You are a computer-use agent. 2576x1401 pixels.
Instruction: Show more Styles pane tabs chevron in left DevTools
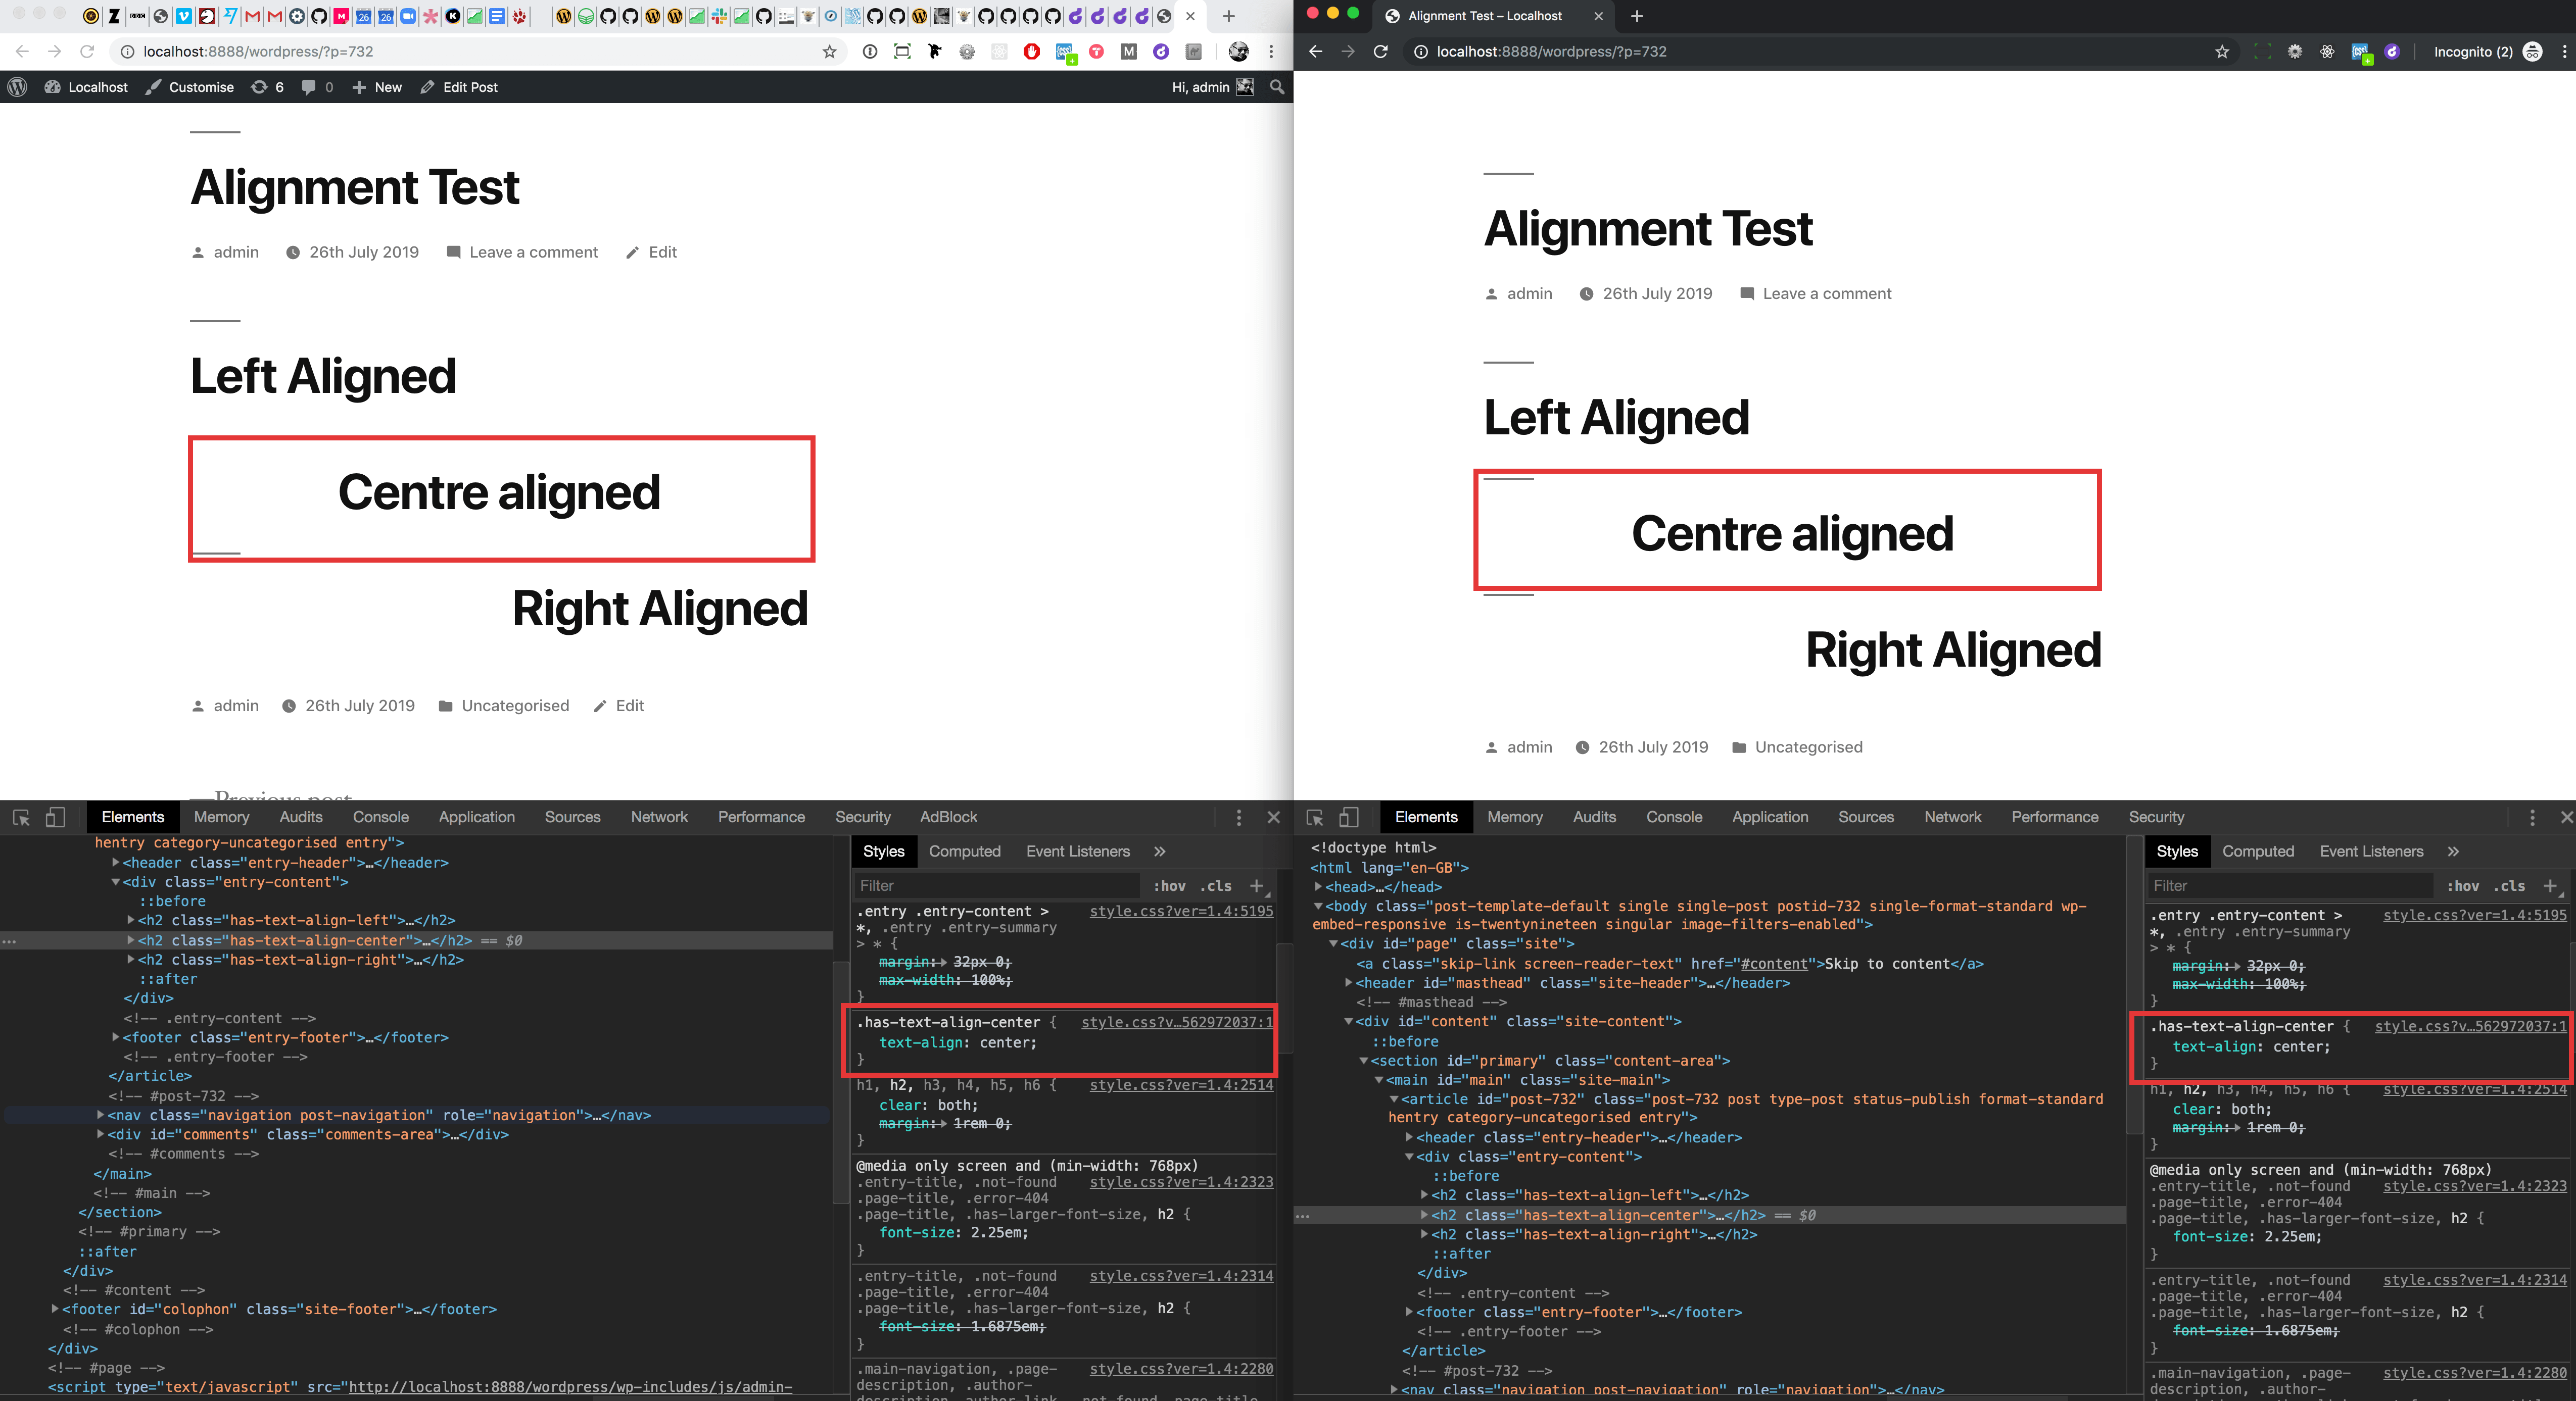[x=1159, y=852]
